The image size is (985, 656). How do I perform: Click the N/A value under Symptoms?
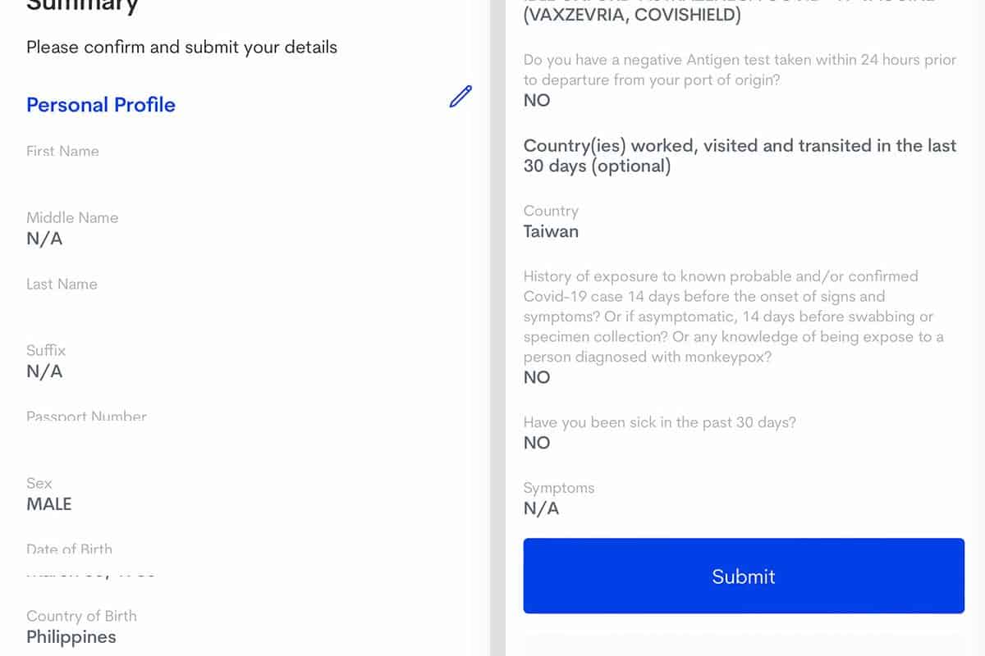pyautogui.click(x=541, y=508)
